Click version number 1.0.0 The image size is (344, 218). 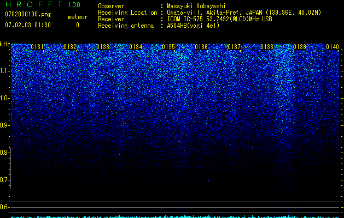[x=74, y=4]
